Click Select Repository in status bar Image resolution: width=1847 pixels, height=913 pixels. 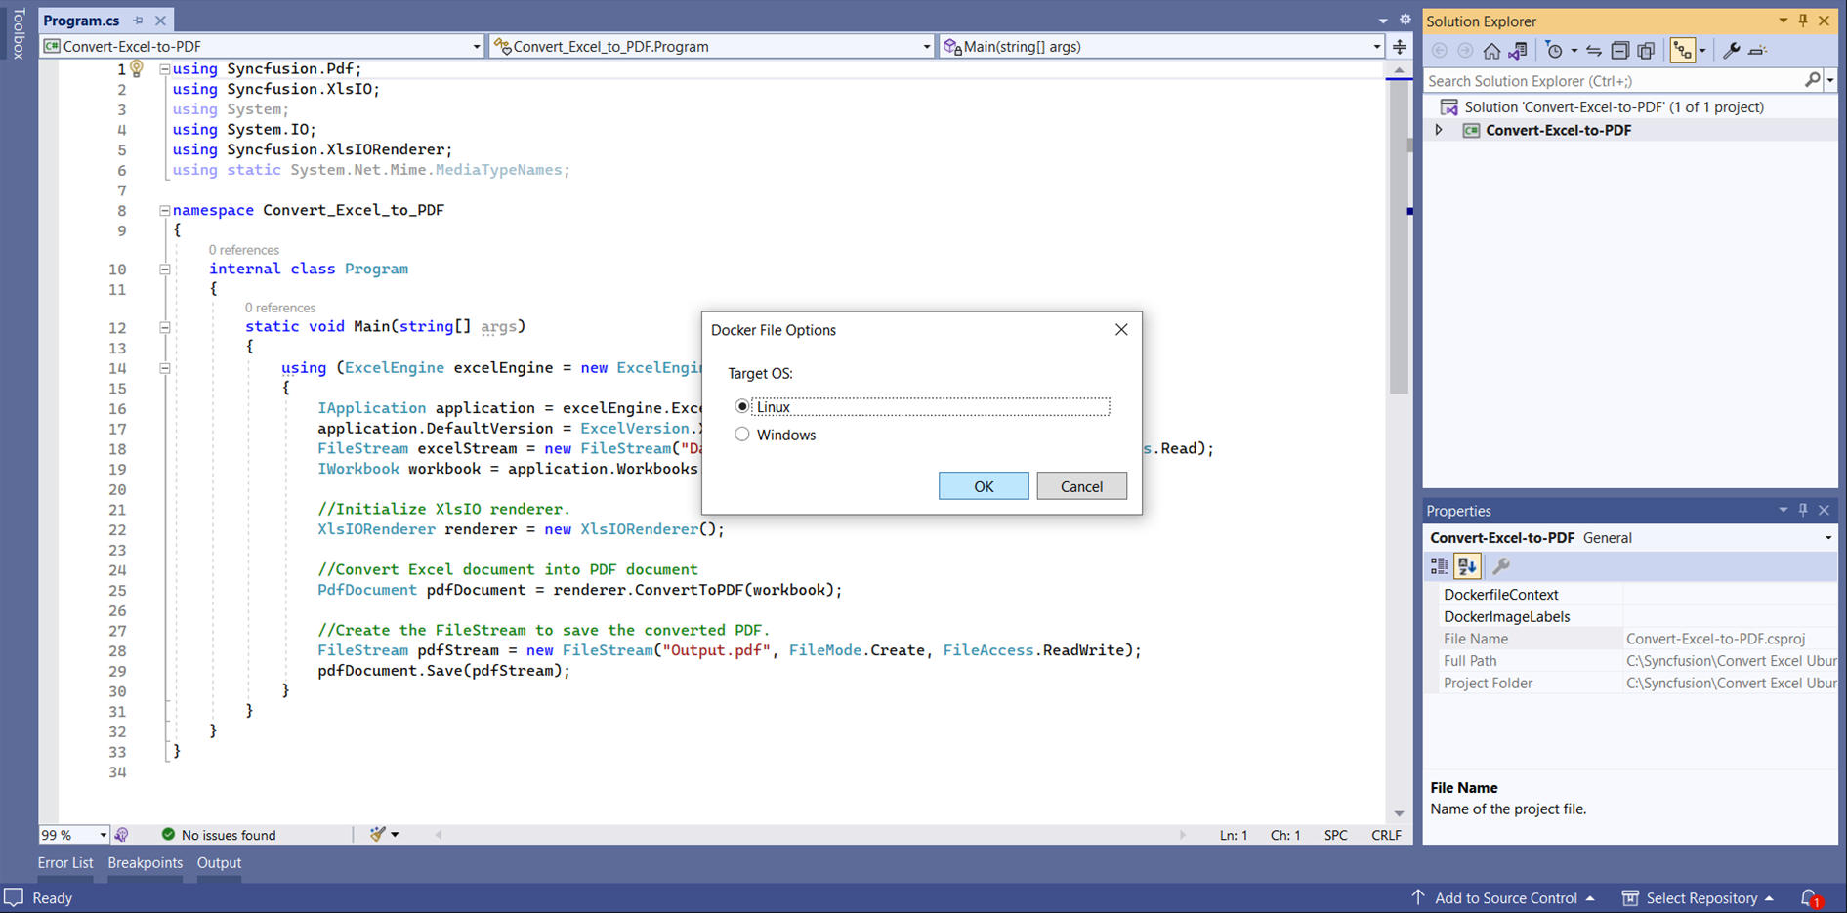tap(1699, 898)
